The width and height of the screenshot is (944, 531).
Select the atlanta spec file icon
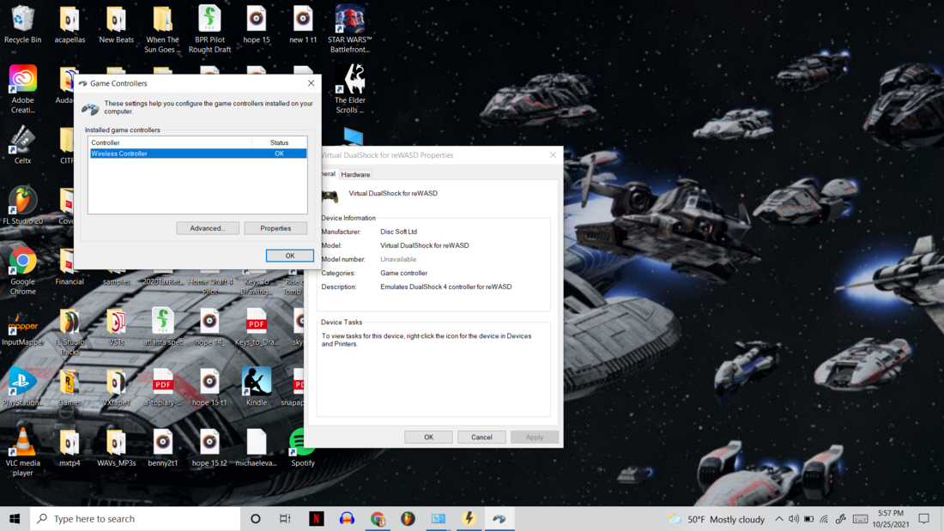tap(162, 327)
